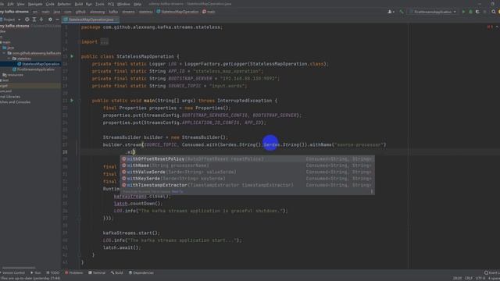Collapse the stateless package node
This screenshot has width=500, height=281.
9,59
